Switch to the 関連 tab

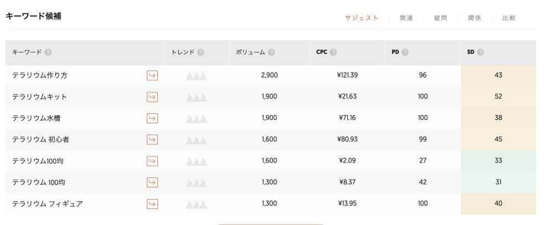tap(406, 18)
